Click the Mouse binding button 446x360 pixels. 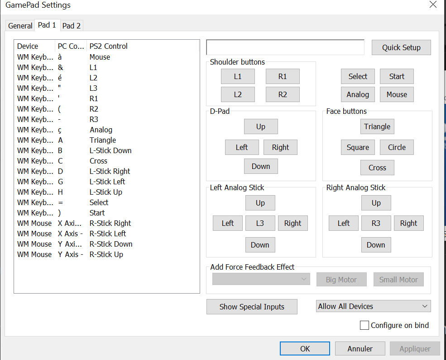[x=397, y=94]
